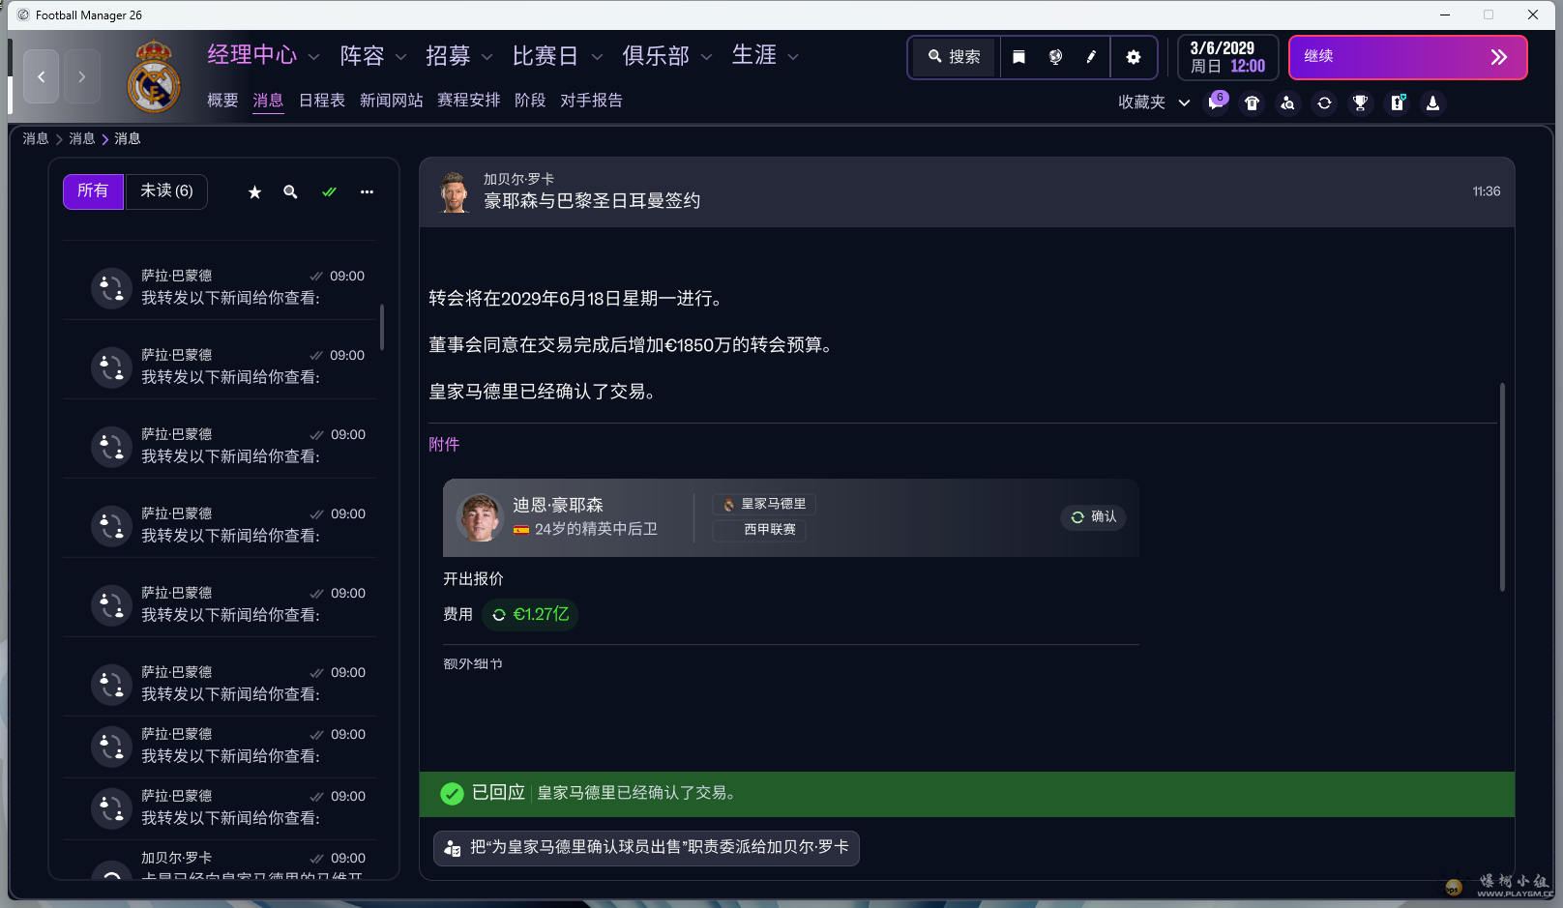Open the 招募 recruitment dropdown chevron
This screenshot has width=1563, height=908.
coord(487,56)
